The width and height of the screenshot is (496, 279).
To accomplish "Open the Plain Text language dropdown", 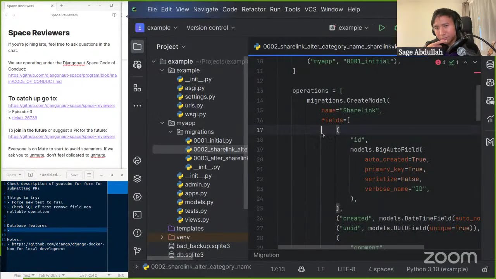I will tap(24, 275).
